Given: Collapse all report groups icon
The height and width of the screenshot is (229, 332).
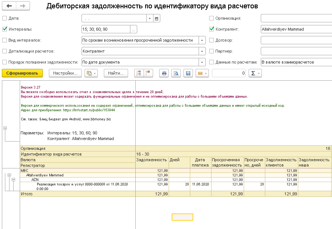Looking at the screenshot, I should [148, 73].
